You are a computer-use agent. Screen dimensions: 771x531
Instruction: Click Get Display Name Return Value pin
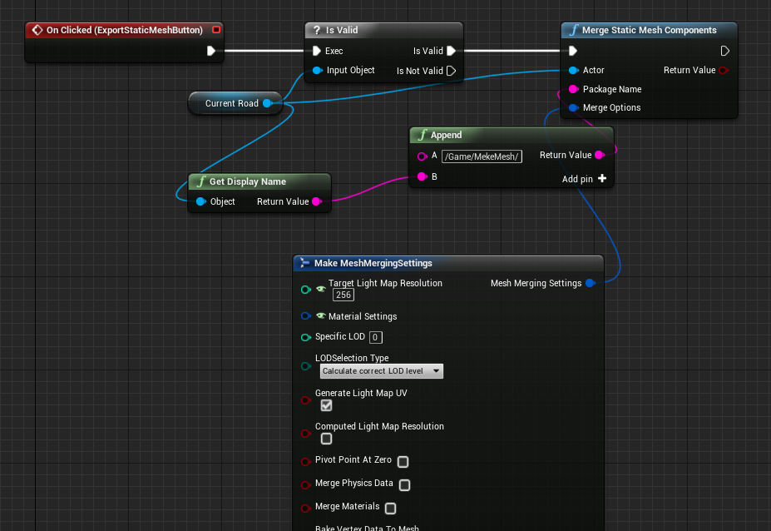[x=316, y=201]
